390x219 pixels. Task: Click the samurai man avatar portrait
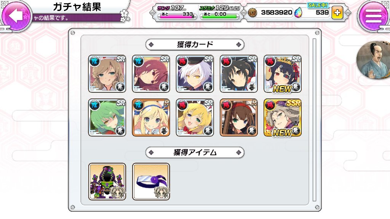[373, 60]
